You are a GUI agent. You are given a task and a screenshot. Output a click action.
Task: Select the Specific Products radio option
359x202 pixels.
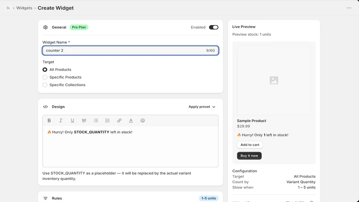coord(45,77)
